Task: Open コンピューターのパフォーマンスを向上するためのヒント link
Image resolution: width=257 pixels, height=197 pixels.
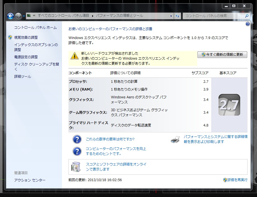Action: pos(116,151)
